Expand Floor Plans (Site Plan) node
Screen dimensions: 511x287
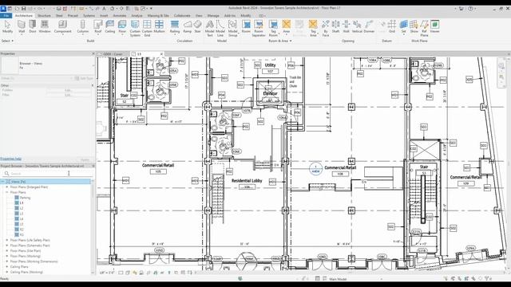tap(7, 251)
